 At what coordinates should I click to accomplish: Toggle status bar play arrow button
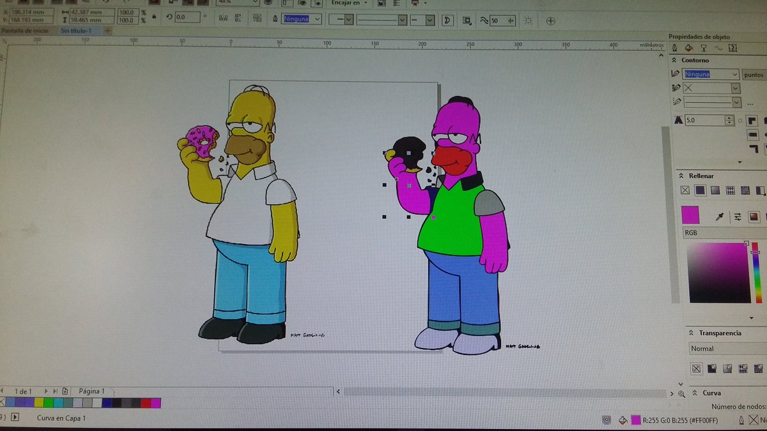click(14, 418)
